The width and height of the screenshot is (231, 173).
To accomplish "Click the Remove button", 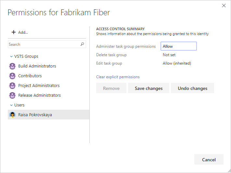I will point(111,88).
